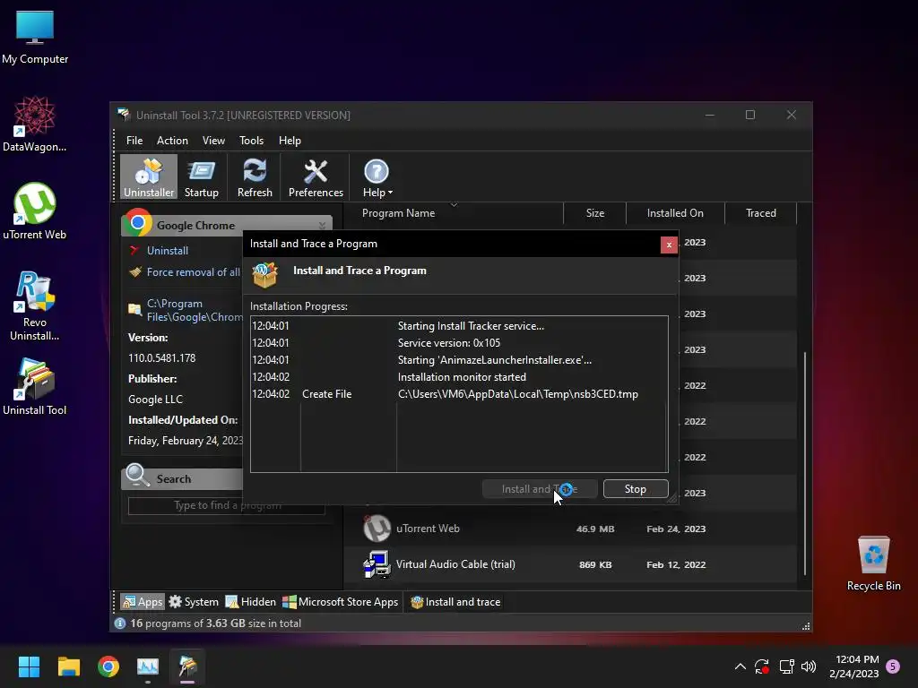
Task: Click the Force removal link
Action: pyautogui.click(x=194, y=272)
